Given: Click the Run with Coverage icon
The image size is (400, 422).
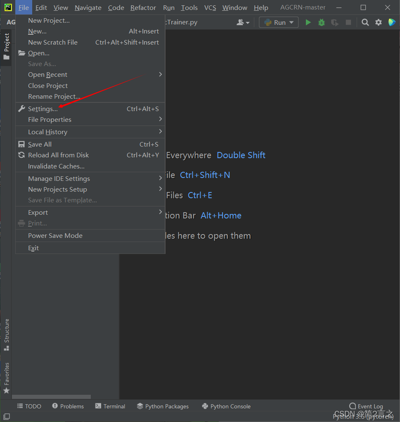Looking at the screenshot, I should [335, 22].
